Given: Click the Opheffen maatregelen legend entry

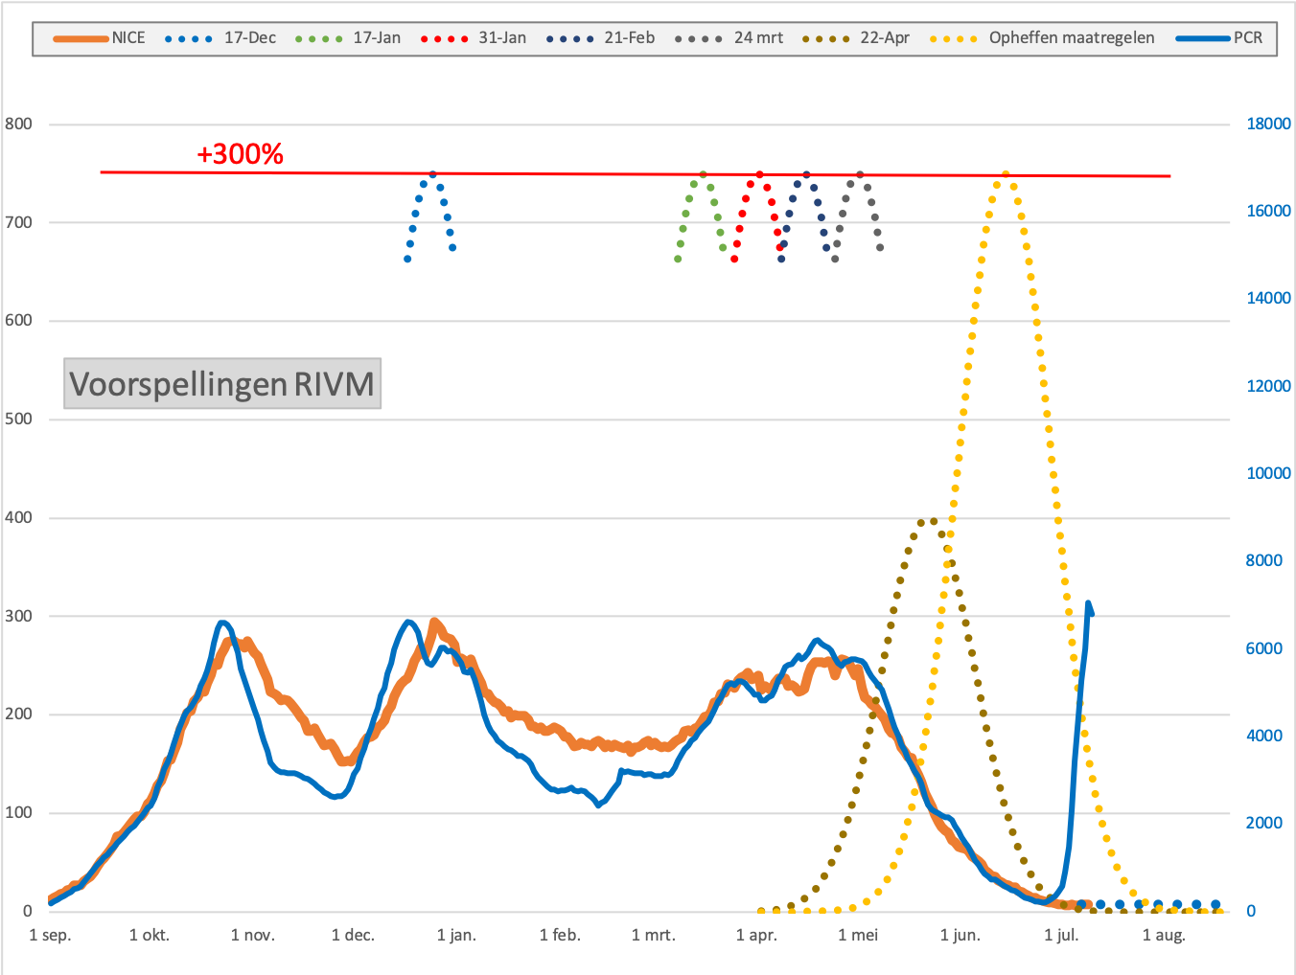Looking at the screenshot, I should coord(1042,38).
